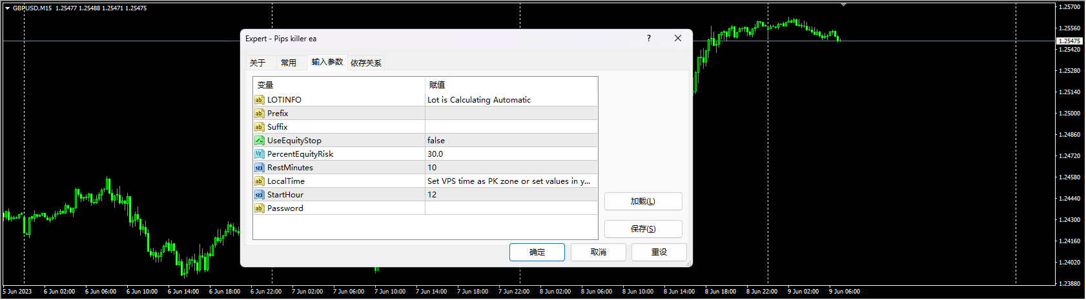
Task: Open the 关于 tab
Action: 258,63
